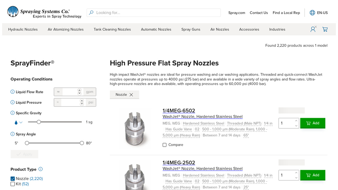Click the water droplet fluid icon
Image resolution: width=338 pixels, height=190 pixels.
point(16,122)
